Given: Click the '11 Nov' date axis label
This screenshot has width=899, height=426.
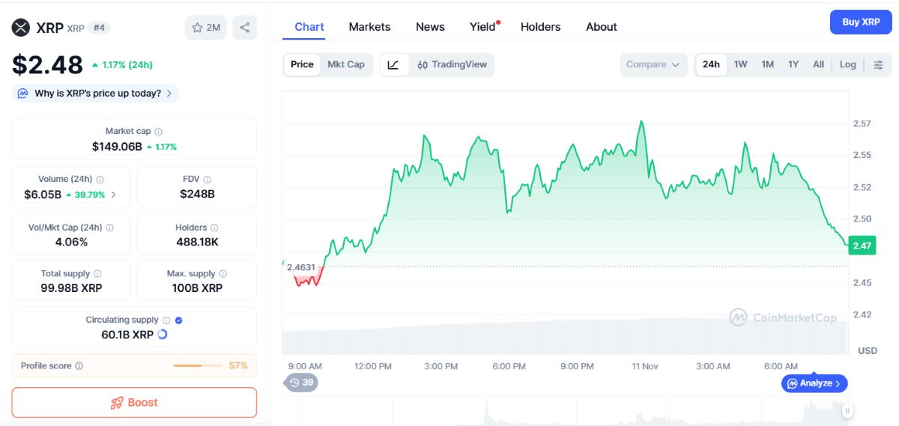Looking at the screenshot, I should click(x=644, y=366).
